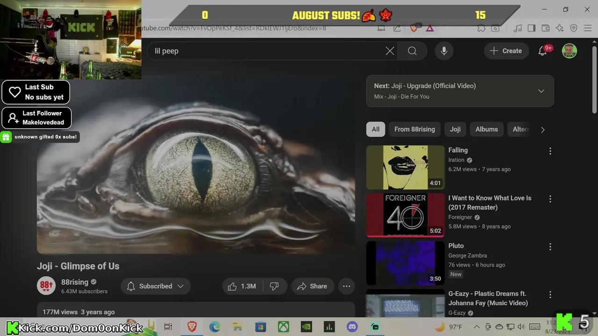Open Brave Rewards triangle icon

pos(430,28)
